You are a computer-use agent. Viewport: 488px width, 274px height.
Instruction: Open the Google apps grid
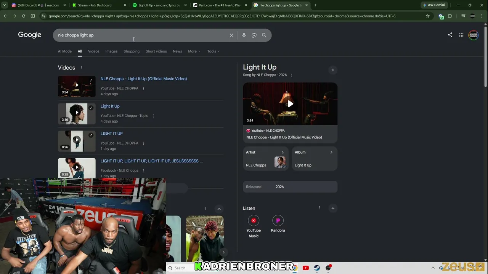pos(461,35)
